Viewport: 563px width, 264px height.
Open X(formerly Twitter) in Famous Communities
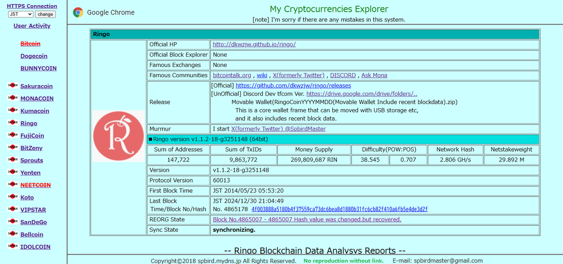click(x=298, y=75)
